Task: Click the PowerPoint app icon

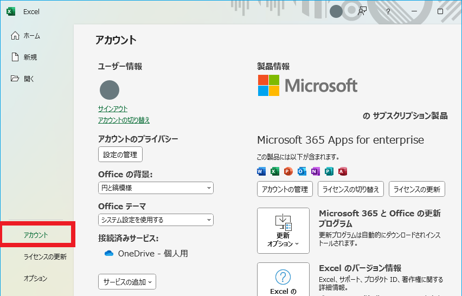Action: 288,171
